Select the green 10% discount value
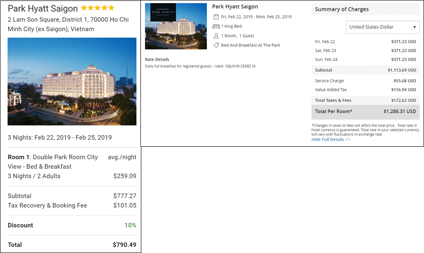Viewport: 424px width, 253px height. pyautogui.click(x=130, y=225)
